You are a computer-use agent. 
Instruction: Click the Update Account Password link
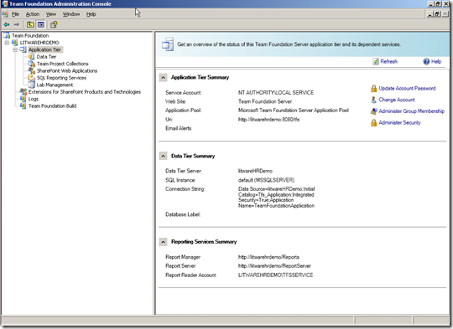click(x=407, y=88)
